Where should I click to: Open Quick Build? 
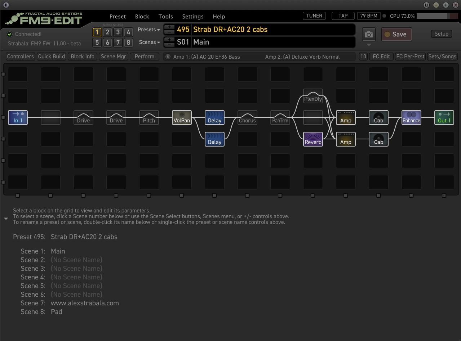click(x=52, y=57)
